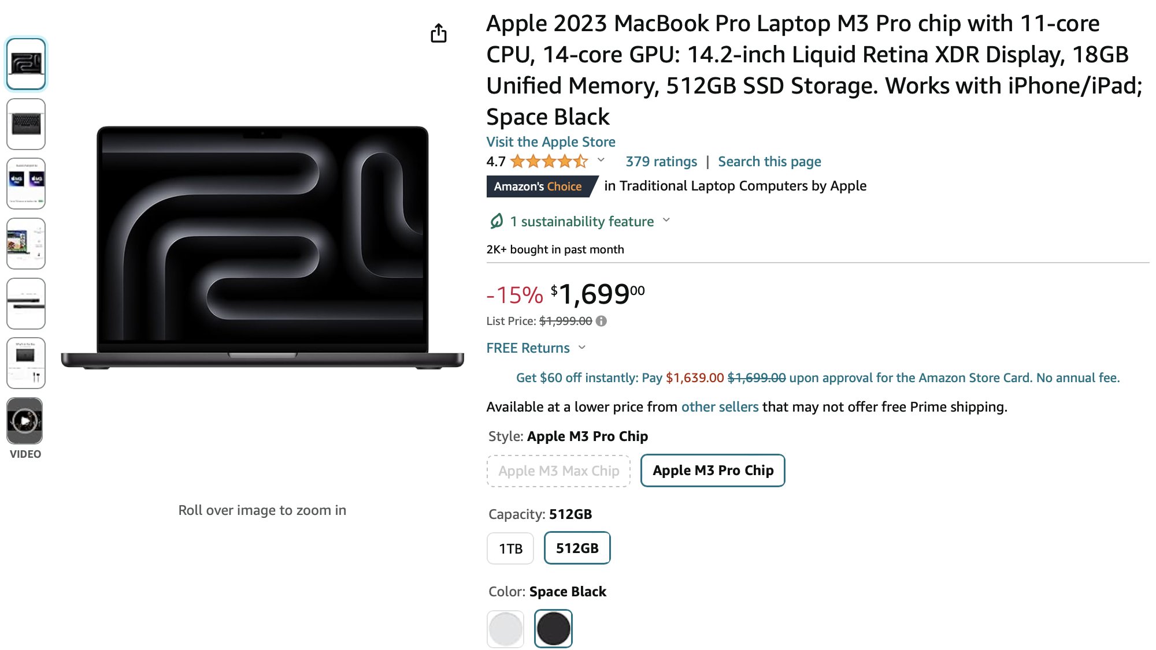Click the share icon above product image
This screenshot has height=650, width=1156.
point(439,33)
